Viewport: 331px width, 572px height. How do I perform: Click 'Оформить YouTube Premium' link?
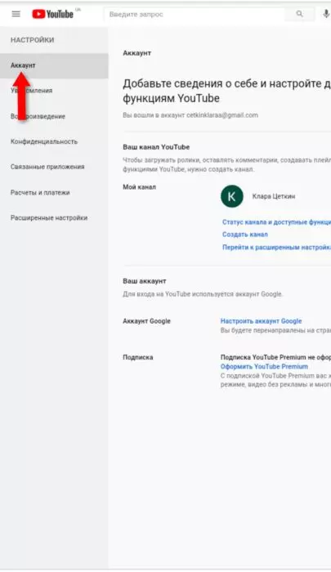264,366
